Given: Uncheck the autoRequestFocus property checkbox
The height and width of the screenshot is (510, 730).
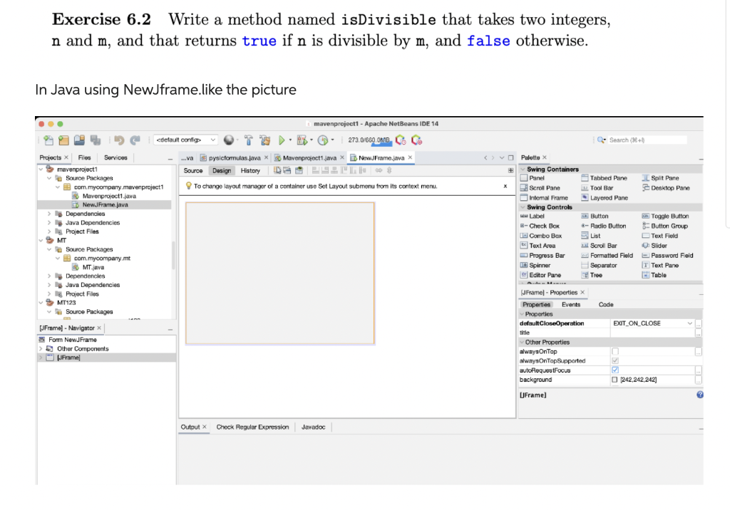Looking at the screenshot, I should coord(616,369).
